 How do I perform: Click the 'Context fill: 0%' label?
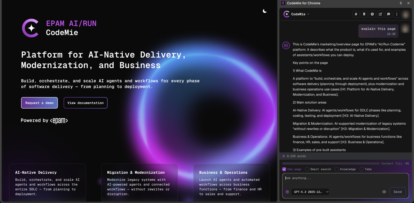pos(395,163)
